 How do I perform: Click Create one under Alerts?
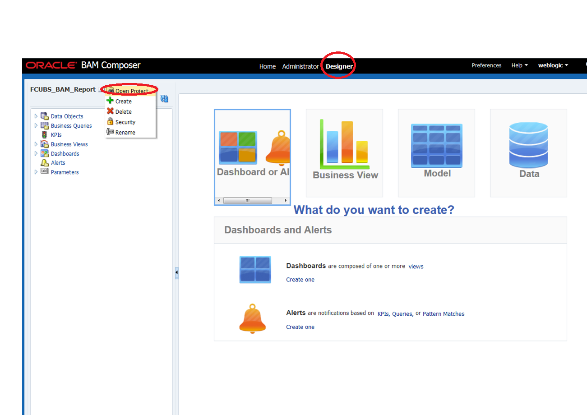pyautogui.click(x=300, y=327)
